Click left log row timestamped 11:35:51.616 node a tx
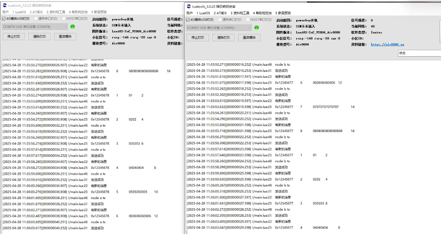 tap(54, 77)
